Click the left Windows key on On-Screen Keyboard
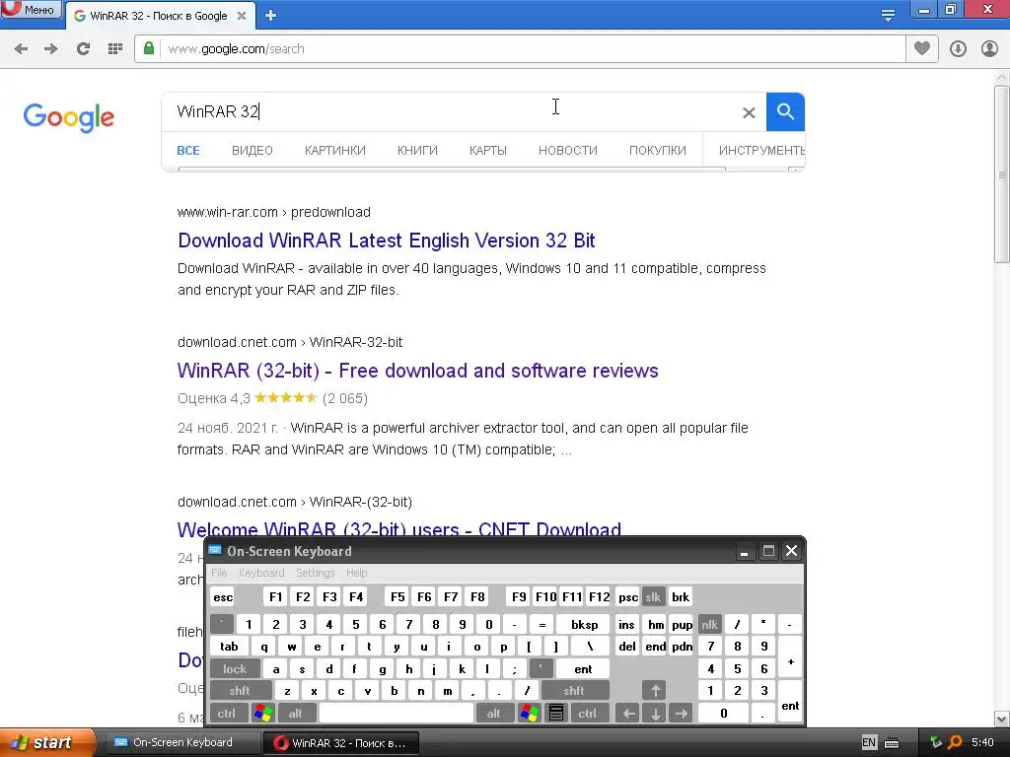1010x757 pixels. pos(262,714)
